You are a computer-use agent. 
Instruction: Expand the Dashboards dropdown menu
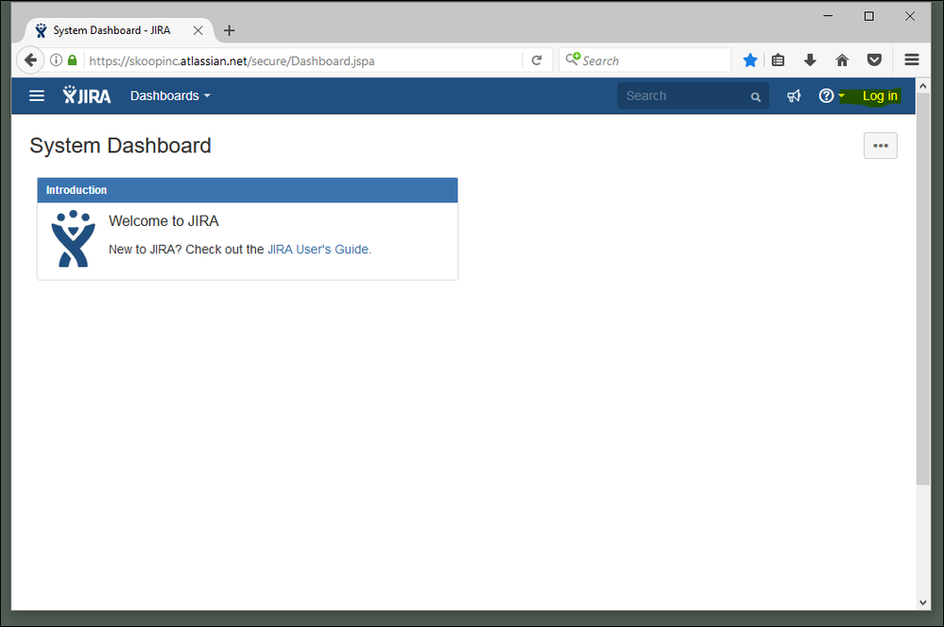click(x=170, y=96)
